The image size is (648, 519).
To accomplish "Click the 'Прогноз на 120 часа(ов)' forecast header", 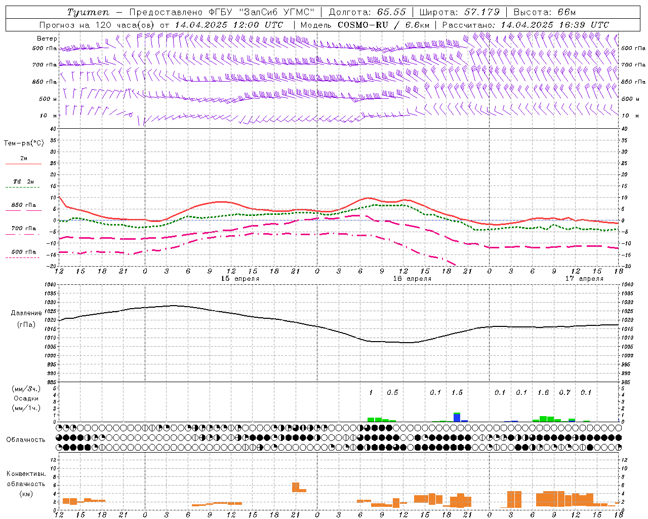I will pyautogui.click(x=97, y=25).
